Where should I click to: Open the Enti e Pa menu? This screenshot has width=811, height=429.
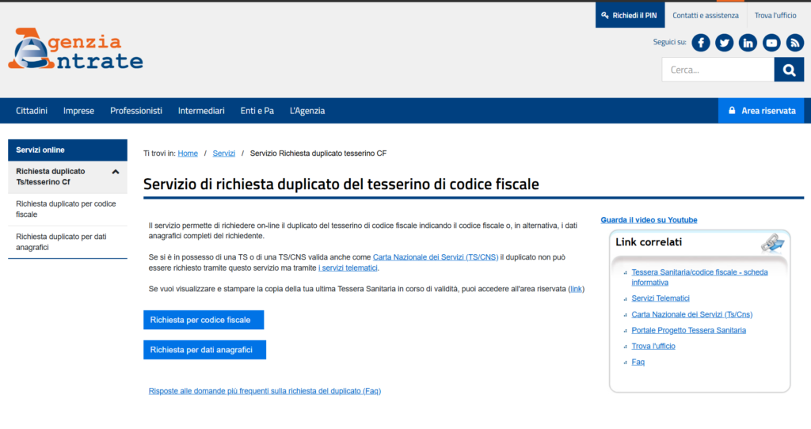257,111
